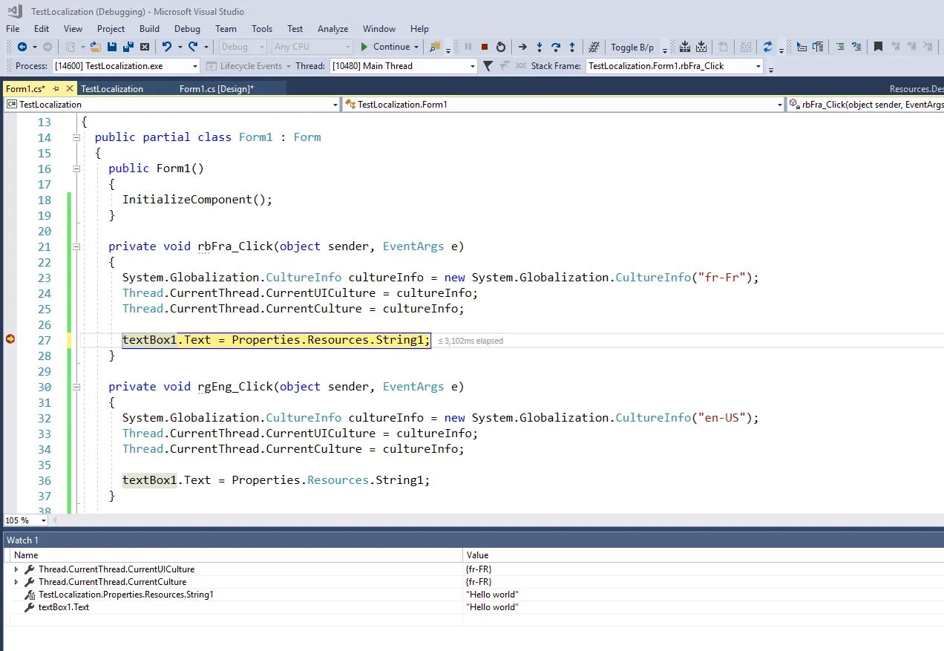Click the Stop Debugging red square
The height and width of the screenshot is (651, 944).
[485, 47]
